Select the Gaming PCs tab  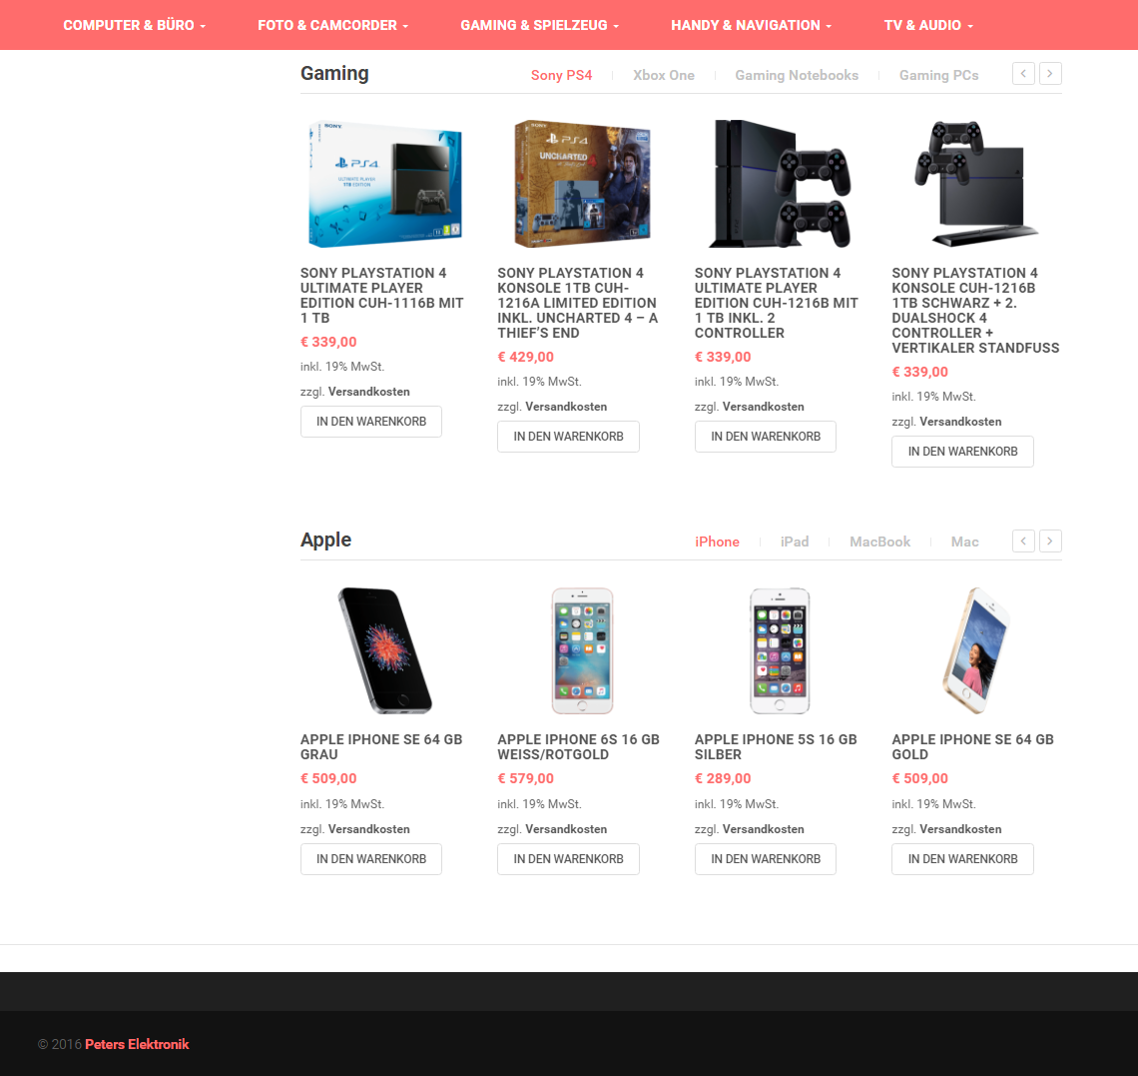point(938,75)
